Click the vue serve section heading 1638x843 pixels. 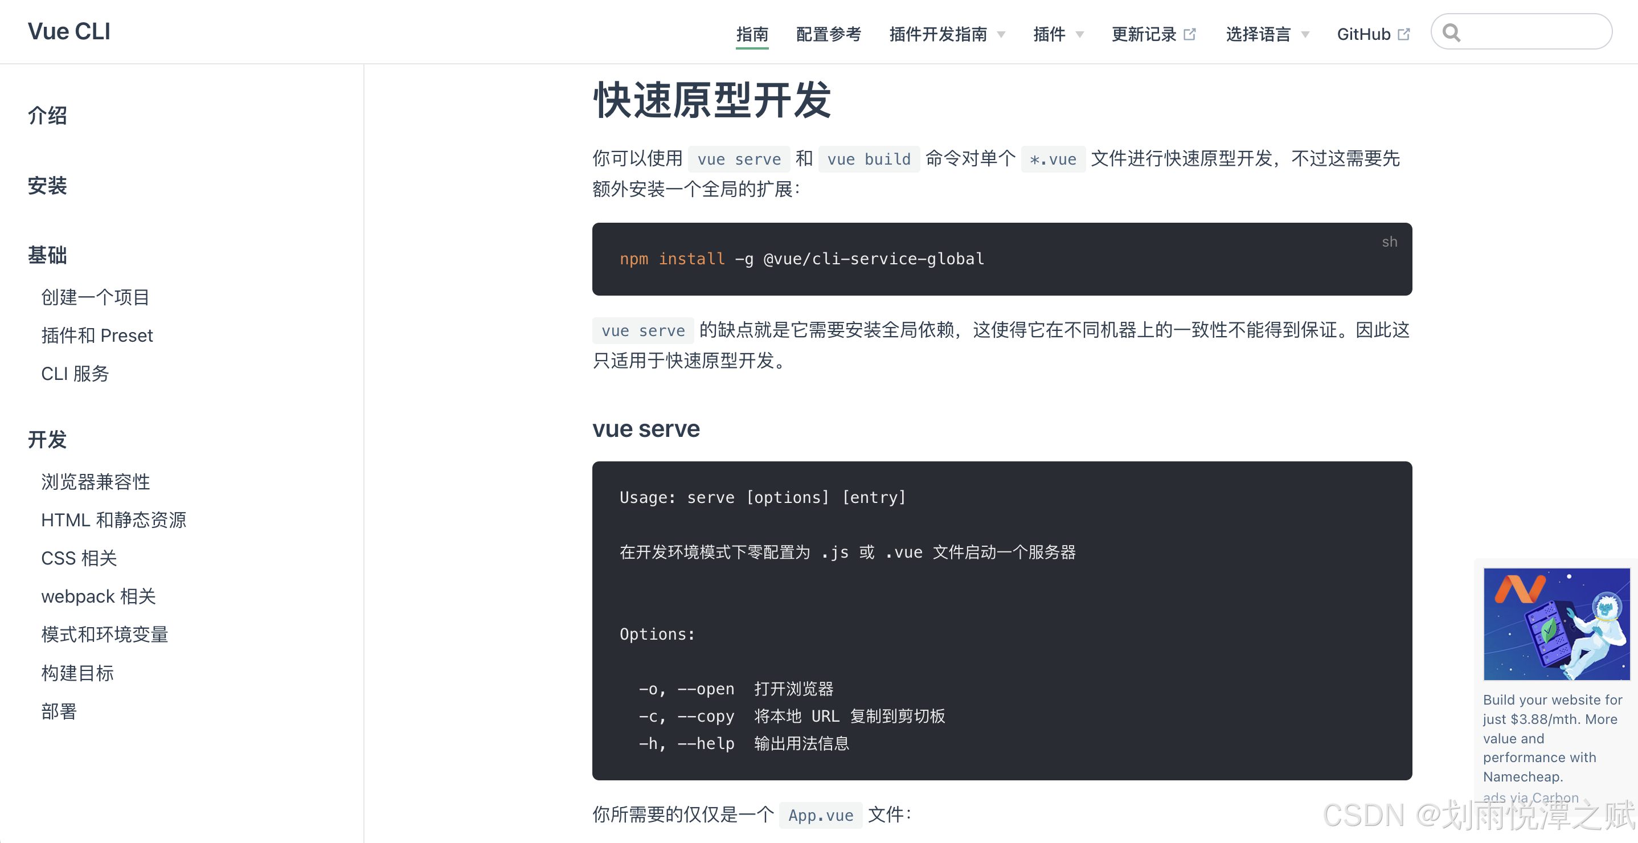(x=645, y=428)
